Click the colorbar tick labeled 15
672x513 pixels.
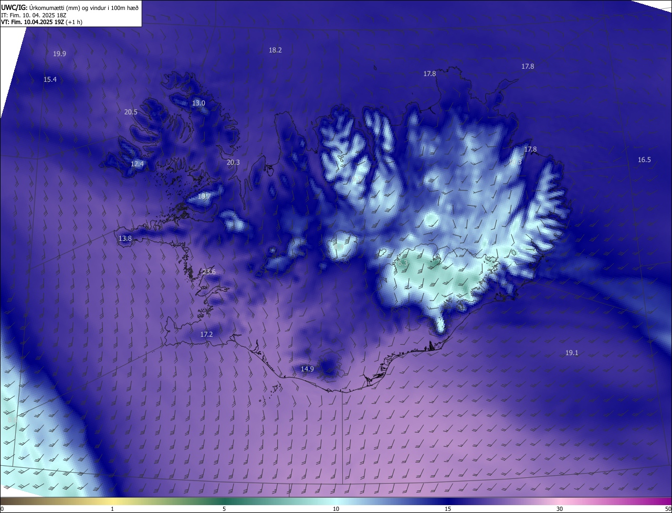448,509
